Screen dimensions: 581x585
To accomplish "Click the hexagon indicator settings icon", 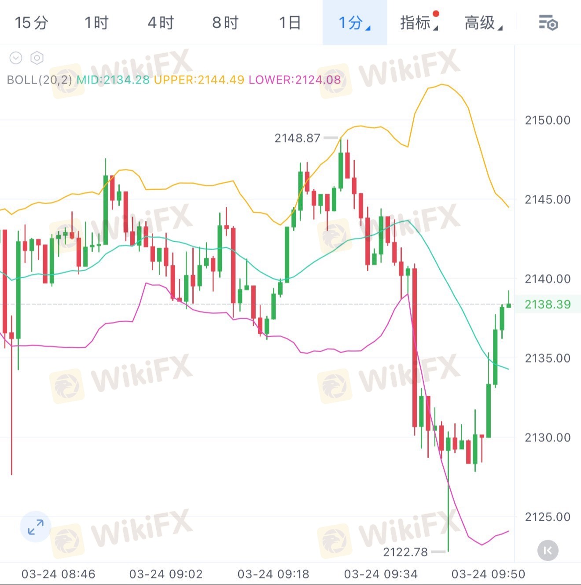I will [x=37, y=58].
